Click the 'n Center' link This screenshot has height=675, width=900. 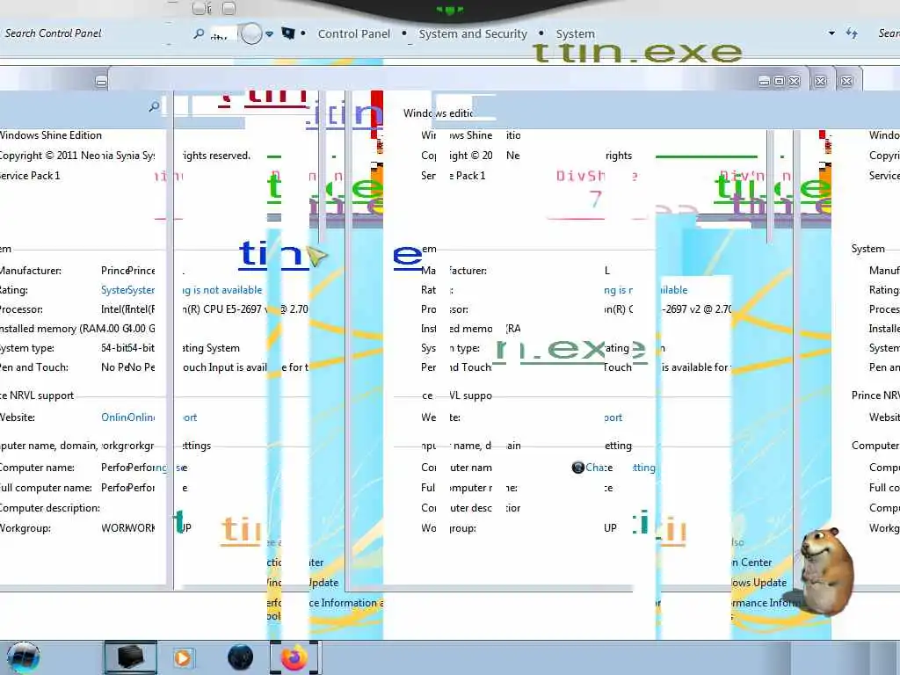[x=752, y=562]
